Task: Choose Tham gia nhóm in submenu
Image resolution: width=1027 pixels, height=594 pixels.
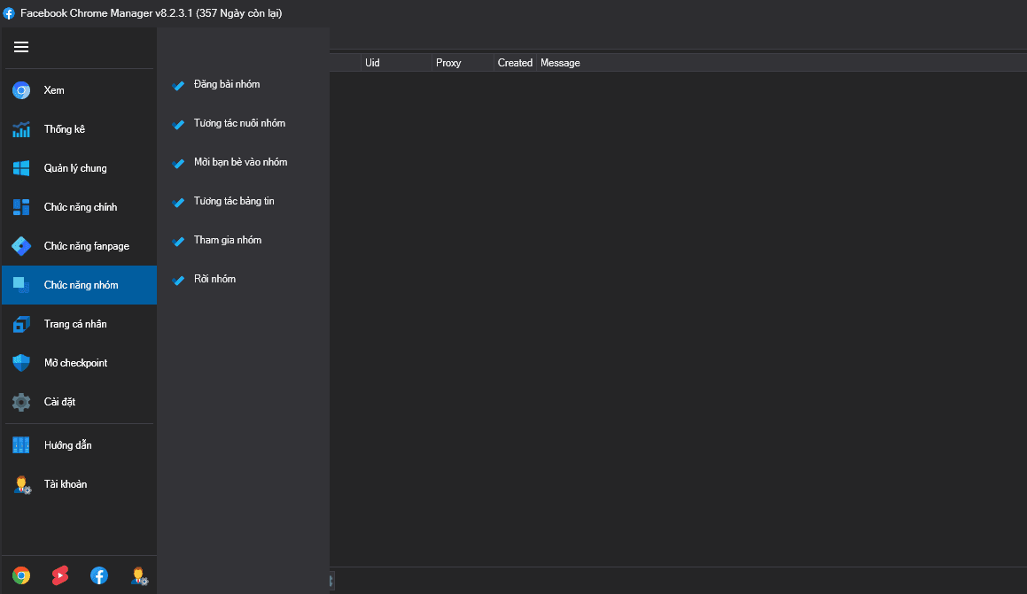Action: point(227,240)
